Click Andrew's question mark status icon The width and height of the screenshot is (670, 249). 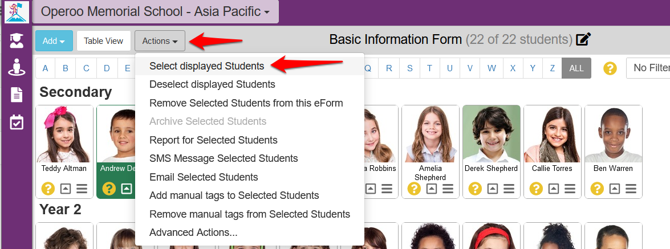tap(109, 189)
